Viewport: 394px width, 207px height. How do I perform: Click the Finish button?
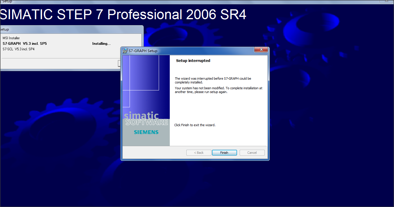[224, 153]
